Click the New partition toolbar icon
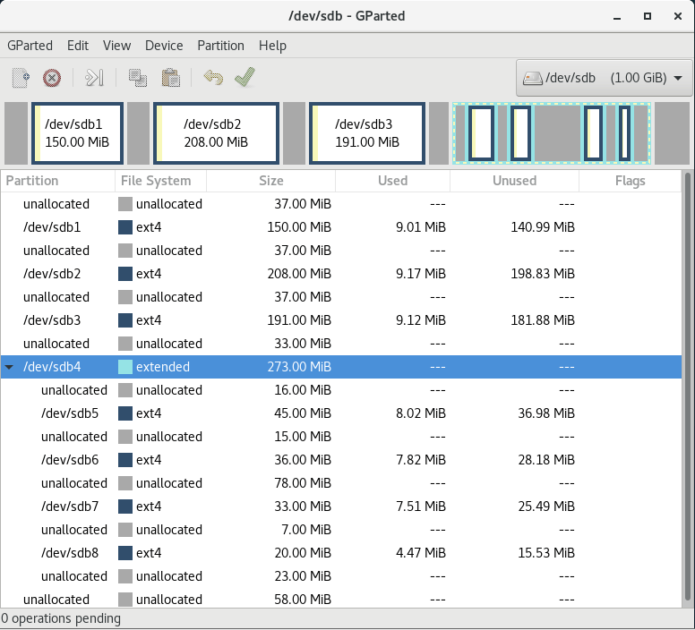The height and width of the screenshot is (630, 695). point(21,78)
